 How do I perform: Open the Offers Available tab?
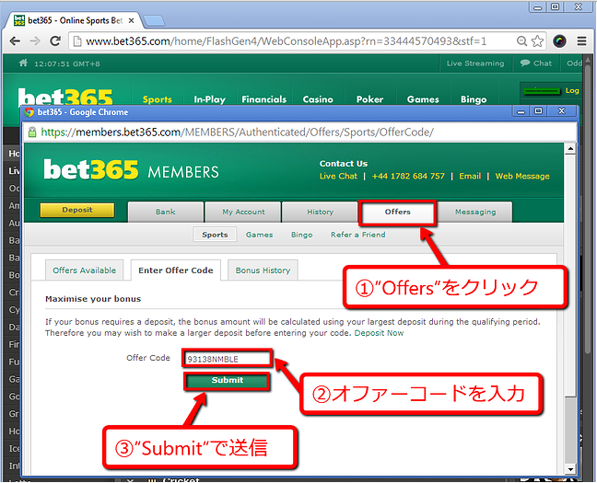[84, 270]
